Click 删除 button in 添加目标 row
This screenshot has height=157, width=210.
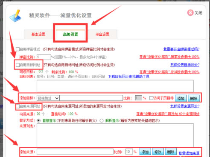click(x=194, y=98)
